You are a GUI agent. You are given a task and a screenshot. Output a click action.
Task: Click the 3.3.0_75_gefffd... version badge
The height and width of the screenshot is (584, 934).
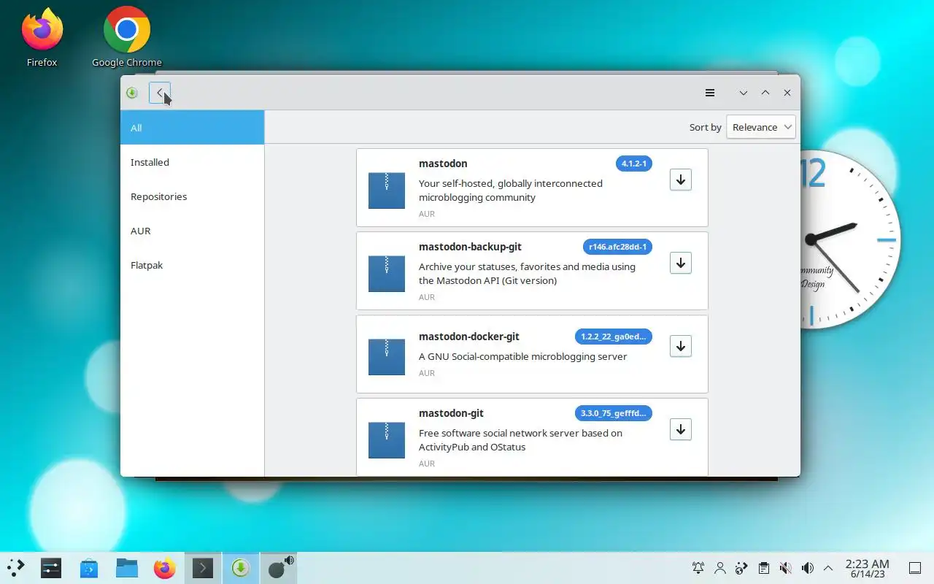point(614,413)
